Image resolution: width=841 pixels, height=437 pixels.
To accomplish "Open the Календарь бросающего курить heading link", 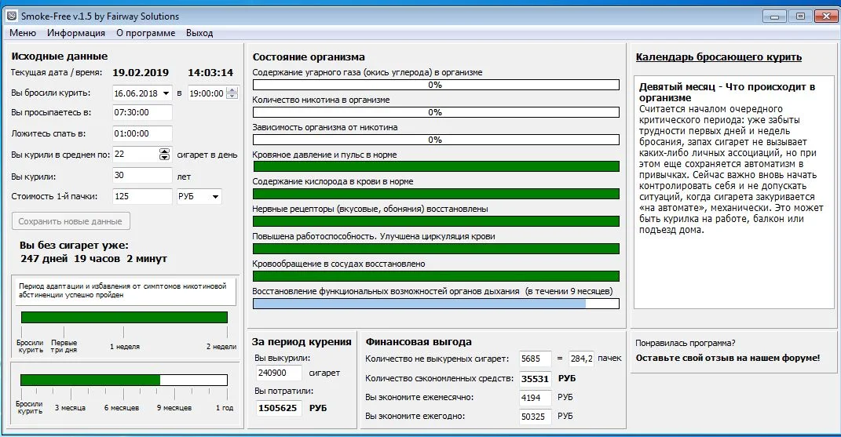I will tap(719, 57).
